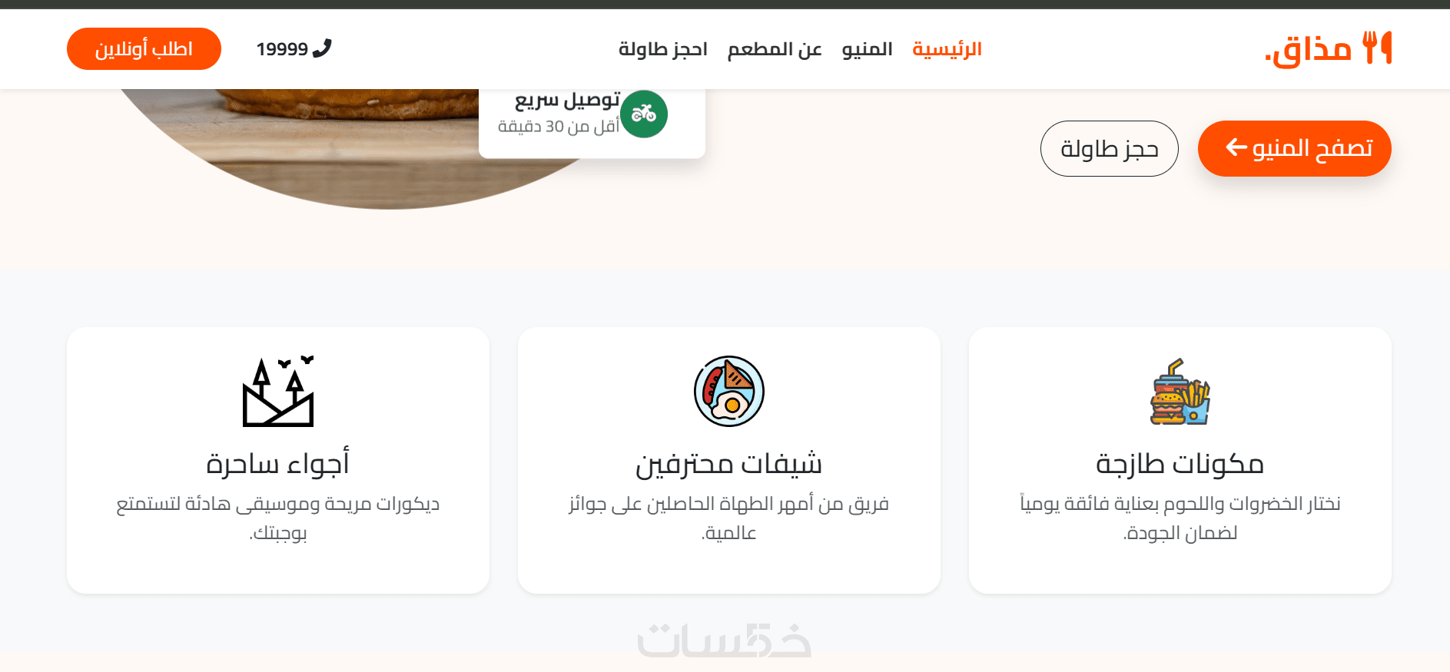Go to عن المطعم page
Viewport: 1450px width, 672px height.
coord(775,49)
